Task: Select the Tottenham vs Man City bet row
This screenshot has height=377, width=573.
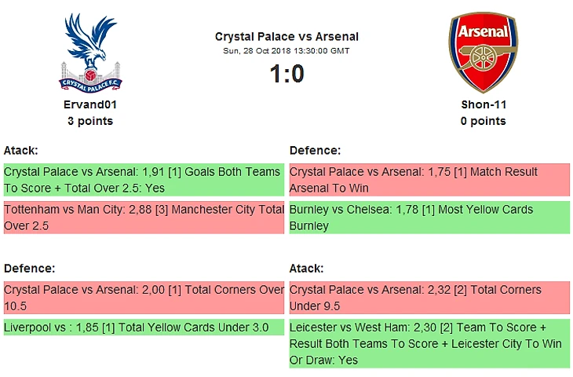Action: pos(144,218)
